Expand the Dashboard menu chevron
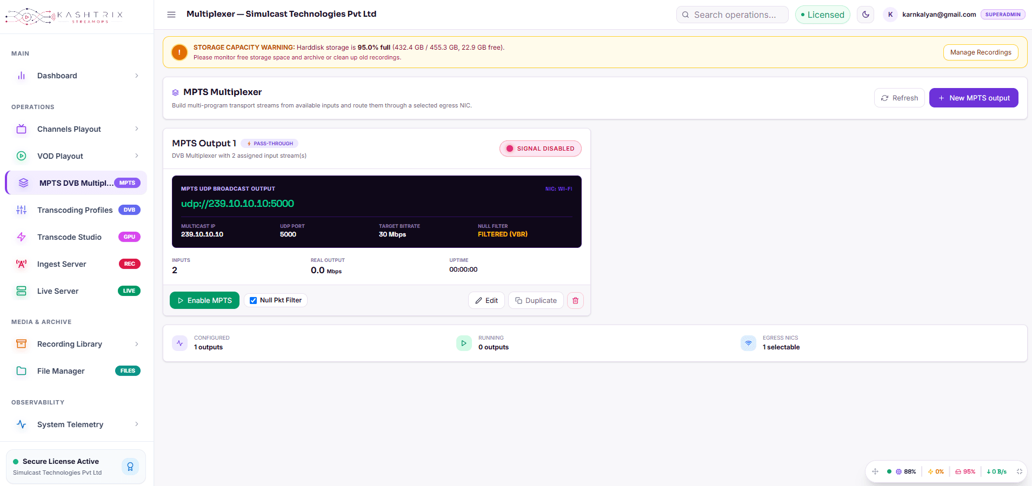 137,76
